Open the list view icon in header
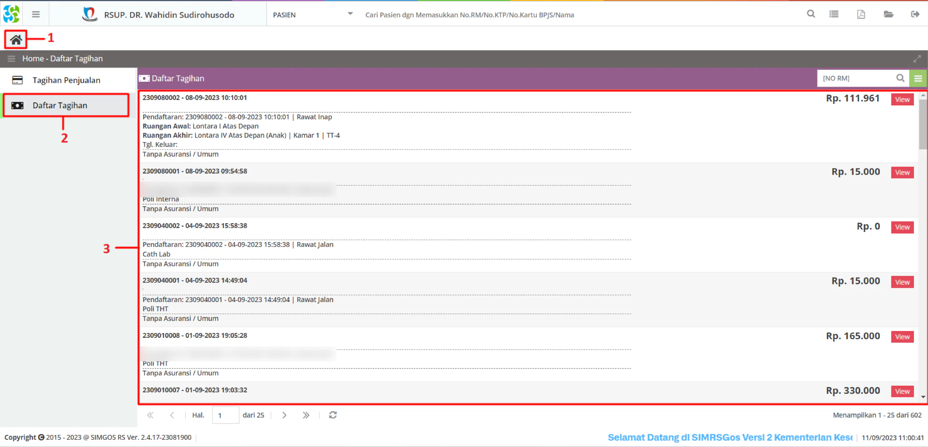Screen dimensions: 928x447 tap(834, 14)
